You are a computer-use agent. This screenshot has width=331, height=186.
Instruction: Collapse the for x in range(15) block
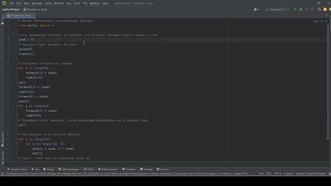tap(17, 139)
